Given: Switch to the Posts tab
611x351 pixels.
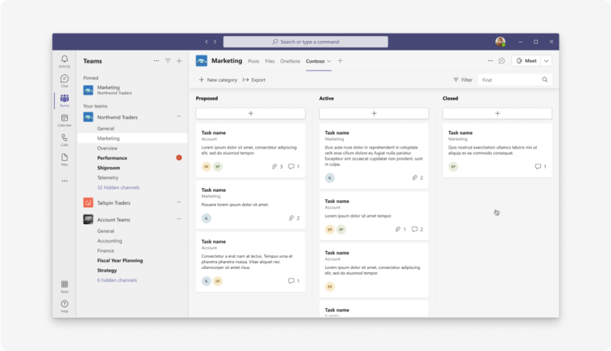Looking at the screenshot, I should [x=254, y=61].
